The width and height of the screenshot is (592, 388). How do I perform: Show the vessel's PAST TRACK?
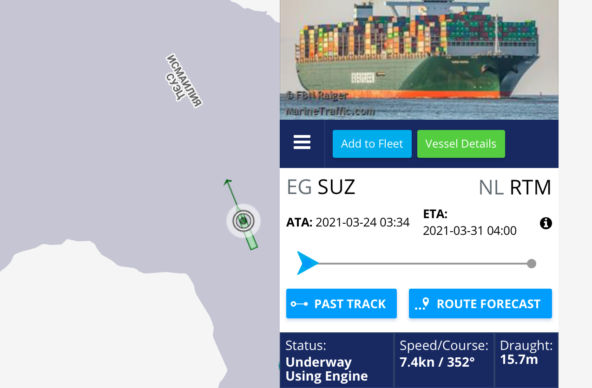[x=342, y=304]
